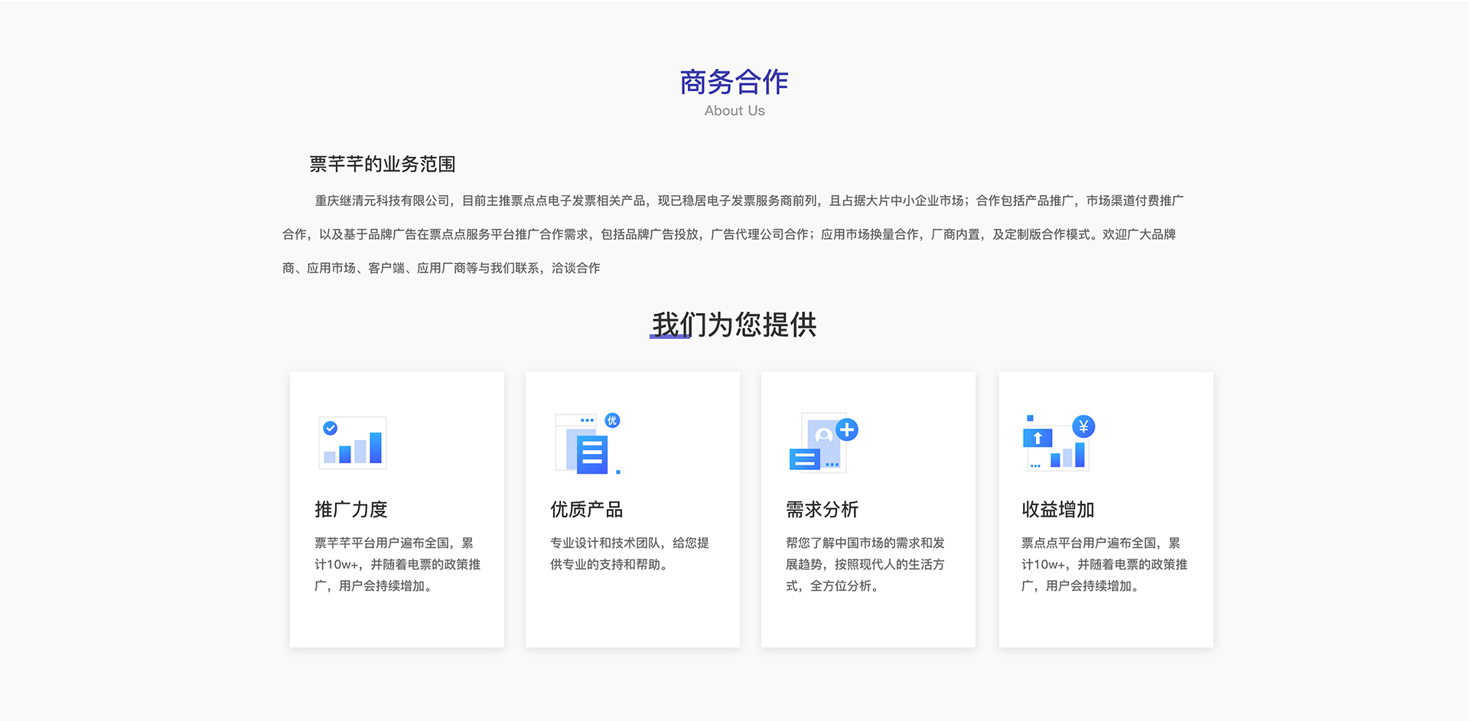The image size is (1469, 721).
Task: Click the 商务合作 page heading
Action: [x=734, y=83]
